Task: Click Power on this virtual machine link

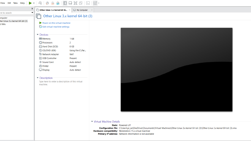Action: (x=56, y=23)
